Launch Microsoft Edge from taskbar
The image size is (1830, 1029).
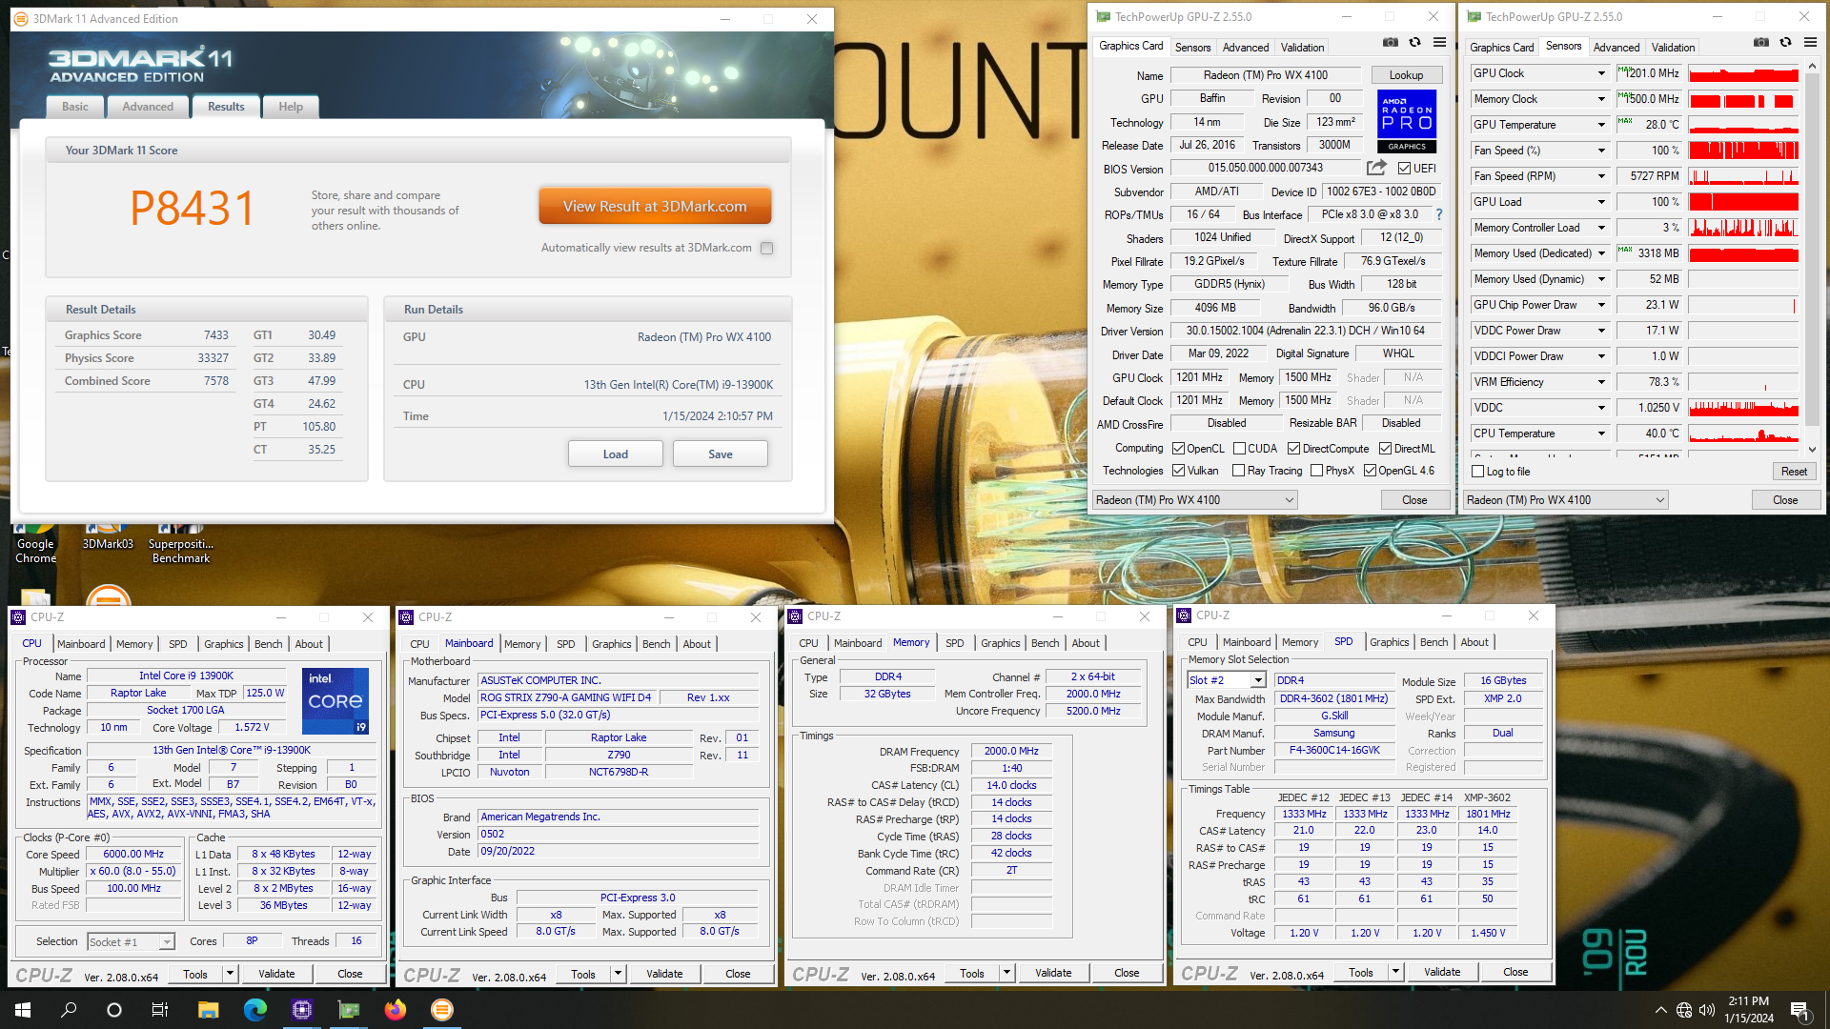pyautogui.click(x=254, y=1010)
